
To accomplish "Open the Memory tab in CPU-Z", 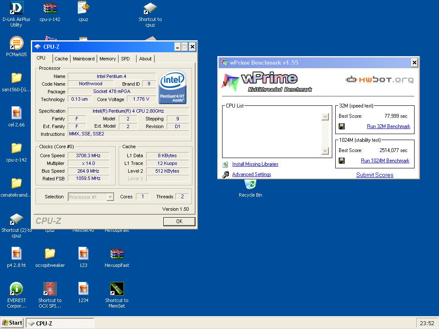I will (108, 59).
